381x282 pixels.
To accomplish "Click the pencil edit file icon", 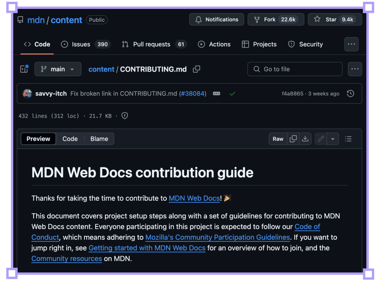I will coord(321,139).
